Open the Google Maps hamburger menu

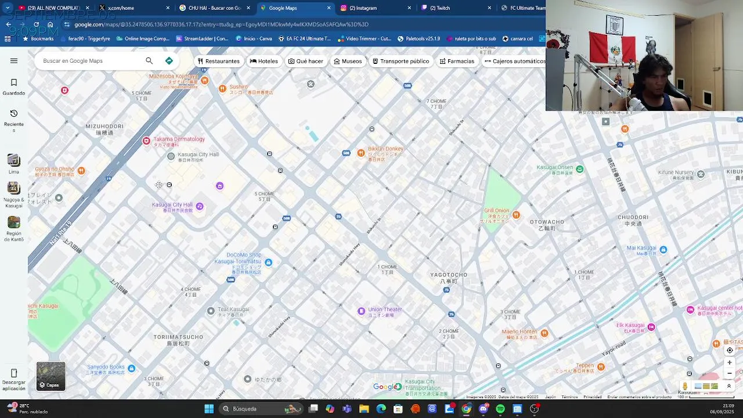pyautogui.click(x=14, y=61)
